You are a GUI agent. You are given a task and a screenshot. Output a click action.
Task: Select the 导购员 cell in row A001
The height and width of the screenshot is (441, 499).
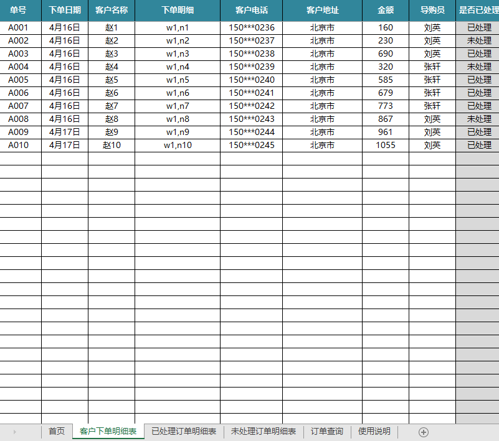(x=432, y=28)
